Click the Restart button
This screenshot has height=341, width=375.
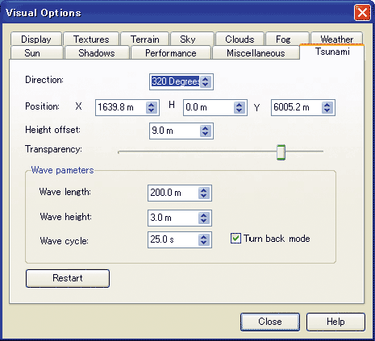pos(68,278)
